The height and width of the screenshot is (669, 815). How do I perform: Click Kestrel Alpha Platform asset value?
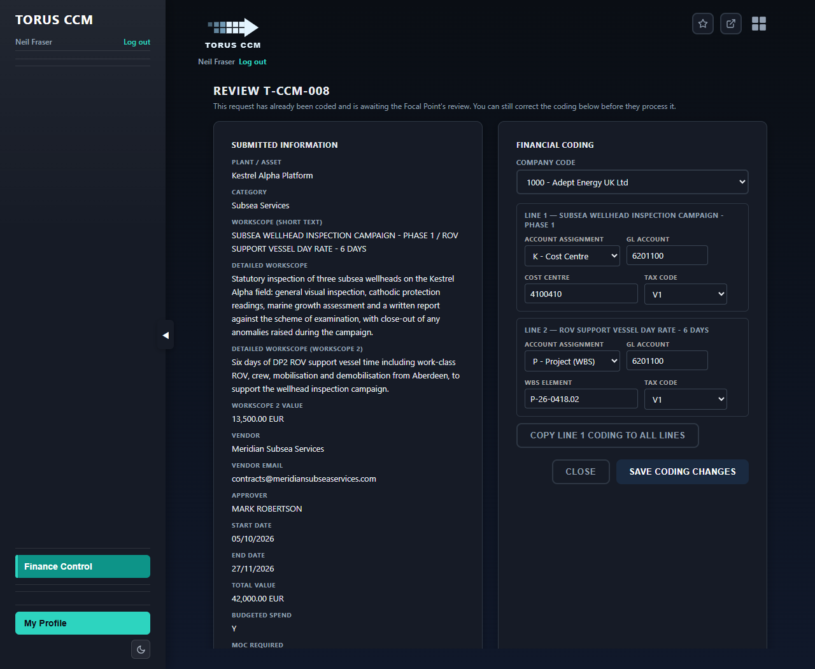pyautogui.click(x=273, y=175)
